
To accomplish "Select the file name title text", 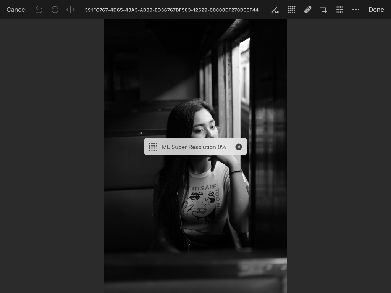I will pyautogui.click(x=171, y=10).
